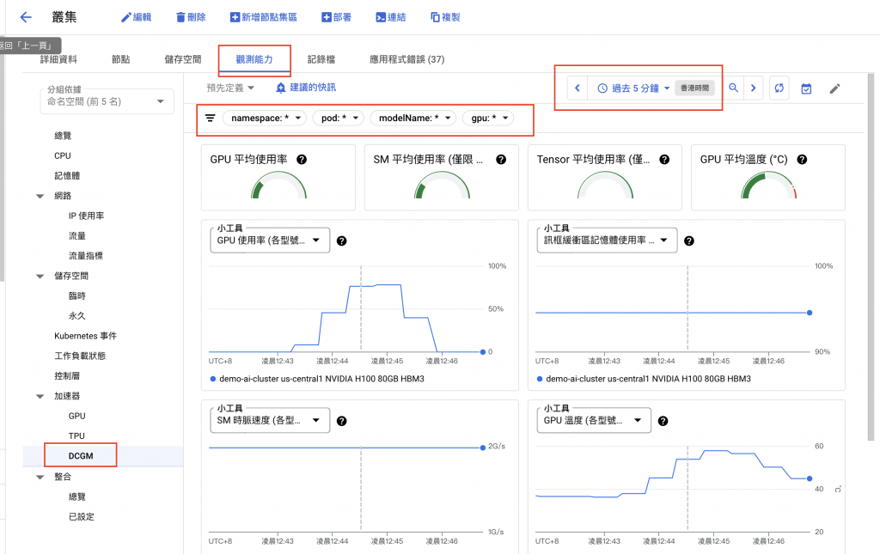The width and height of the screenshot is (880, 554).
Task: Click help icon beside GPU 使用率 widget
Action: (x=341, y=241)
